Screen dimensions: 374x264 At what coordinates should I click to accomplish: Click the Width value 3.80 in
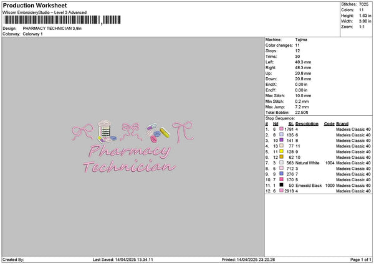coord(365,21)
